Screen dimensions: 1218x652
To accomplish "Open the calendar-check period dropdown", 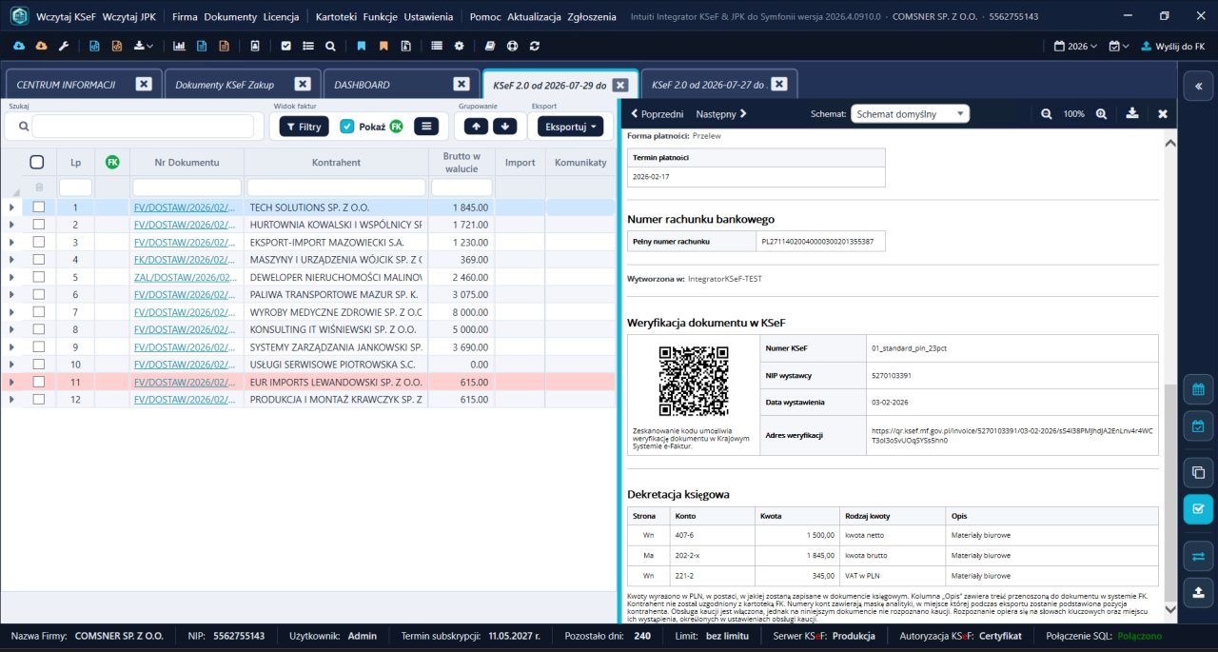I will pyautogui.click(x=1119, y=46).
